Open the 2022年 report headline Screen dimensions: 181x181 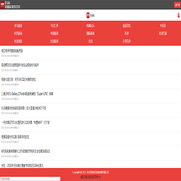tap(23, 165)
